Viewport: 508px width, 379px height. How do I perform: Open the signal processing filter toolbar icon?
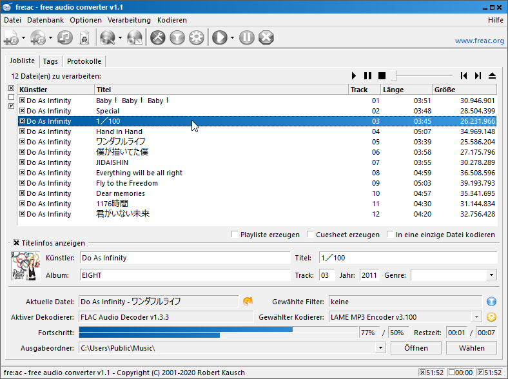click(177, 38)
